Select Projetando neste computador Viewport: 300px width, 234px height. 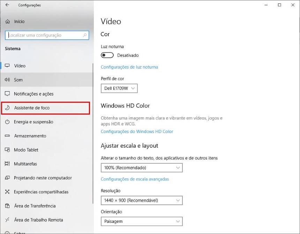pos(46,178)
